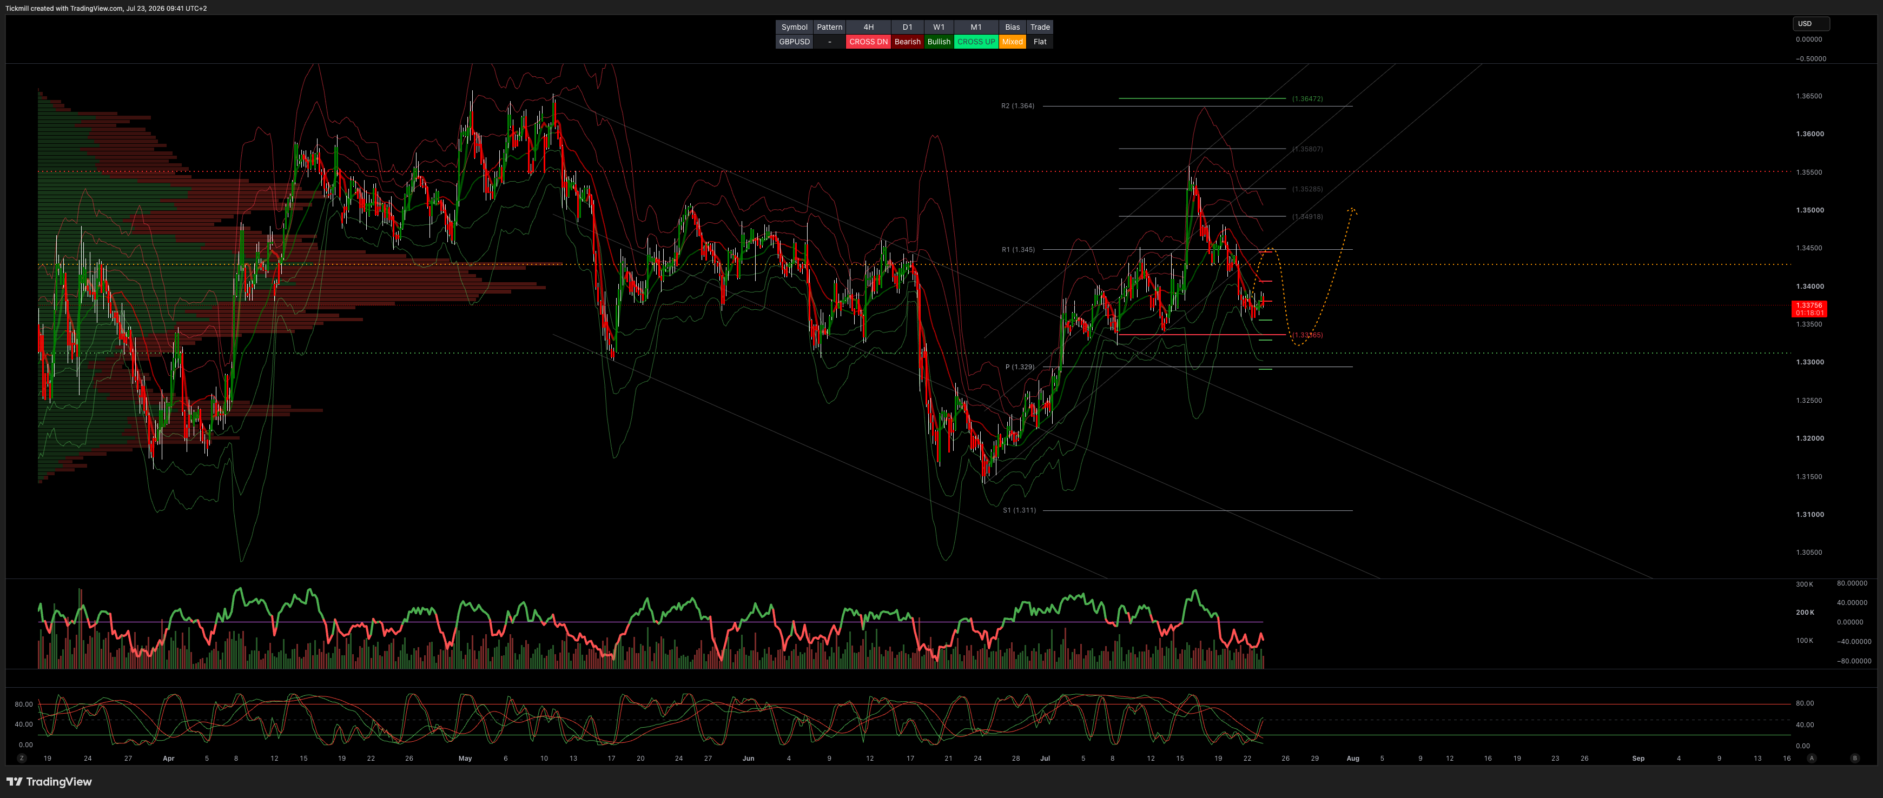
Task: Click the Jun label on time axis
Action: point(749,759)
